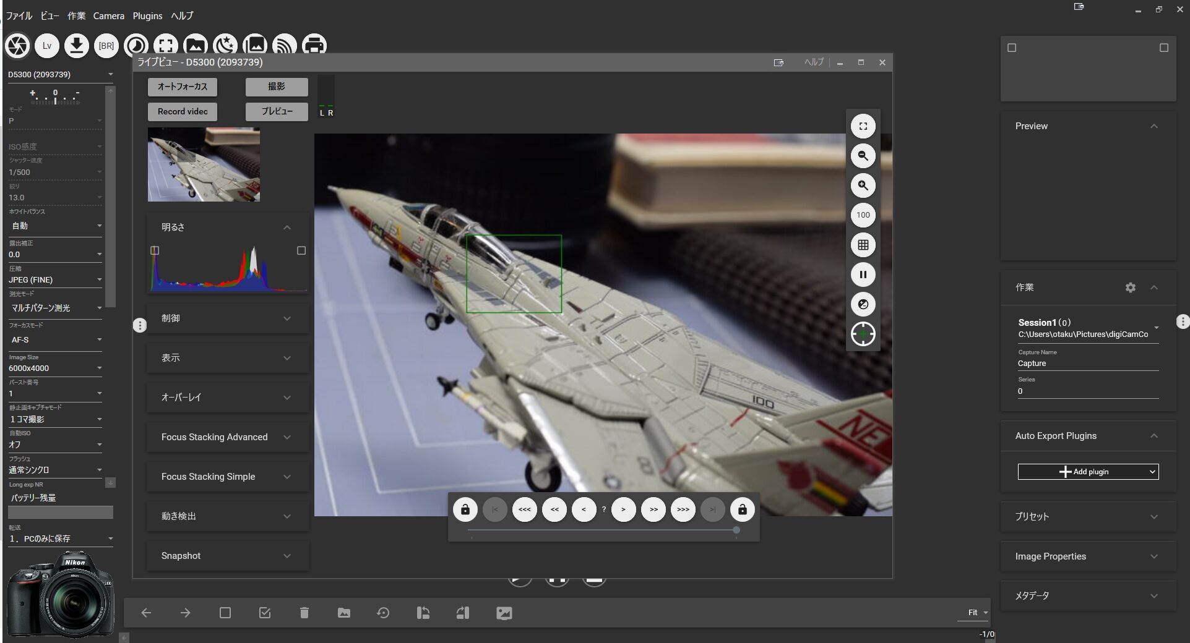1190x643 pixels.
Task: Click the restore history icon in bottom toolbar
Action: (384, 613)
